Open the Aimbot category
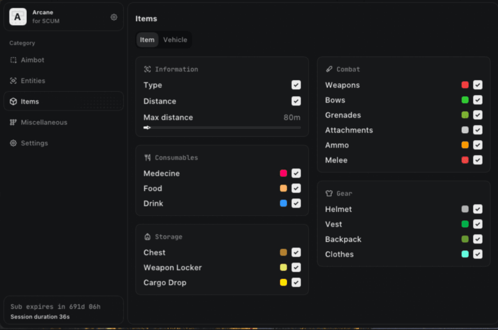 pos(32,60)
